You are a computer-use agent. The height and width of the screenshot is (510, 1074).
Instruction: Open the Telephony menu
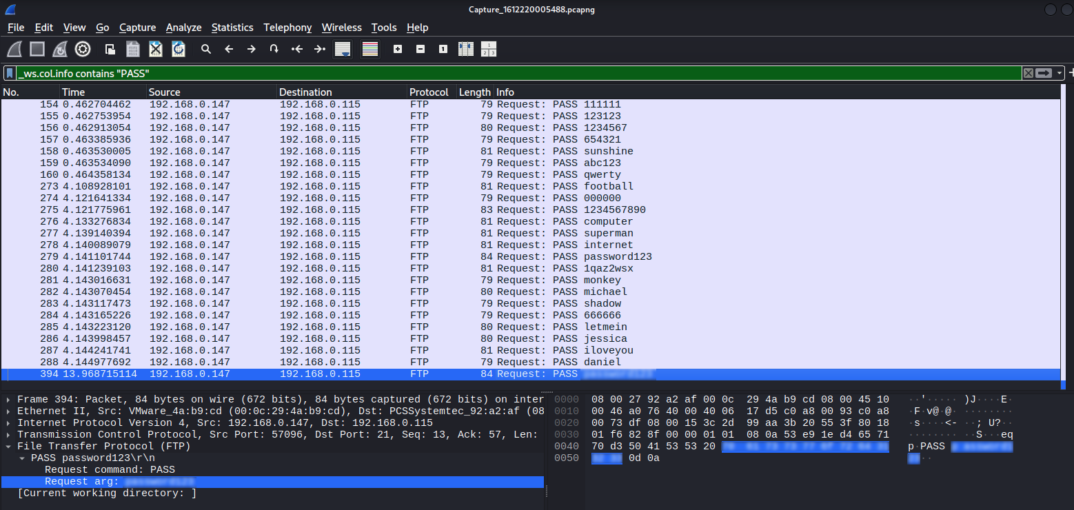click(287, 28)
